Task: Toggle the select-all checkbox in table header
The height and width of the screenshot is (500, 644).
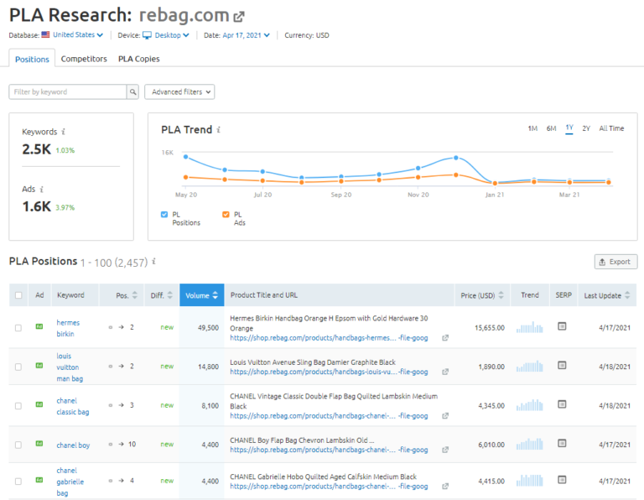Action: 18,295
